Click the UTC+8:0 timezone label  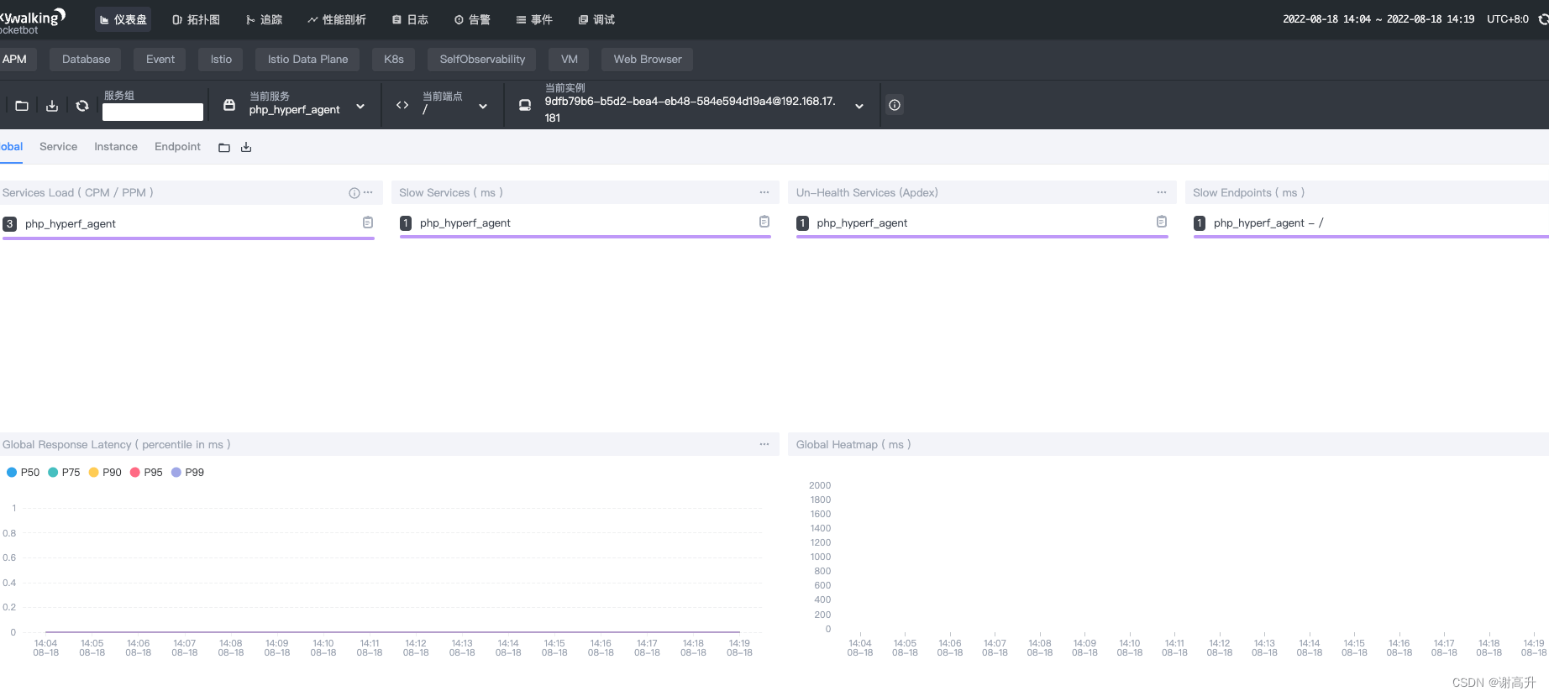(x=1508, y=19)
